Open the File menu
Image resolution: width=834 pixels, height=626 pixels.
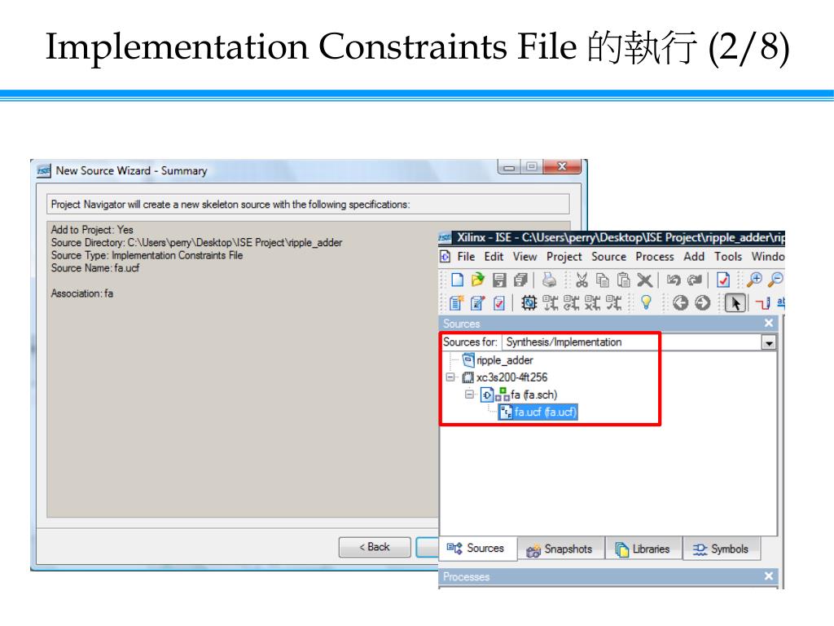466,257
